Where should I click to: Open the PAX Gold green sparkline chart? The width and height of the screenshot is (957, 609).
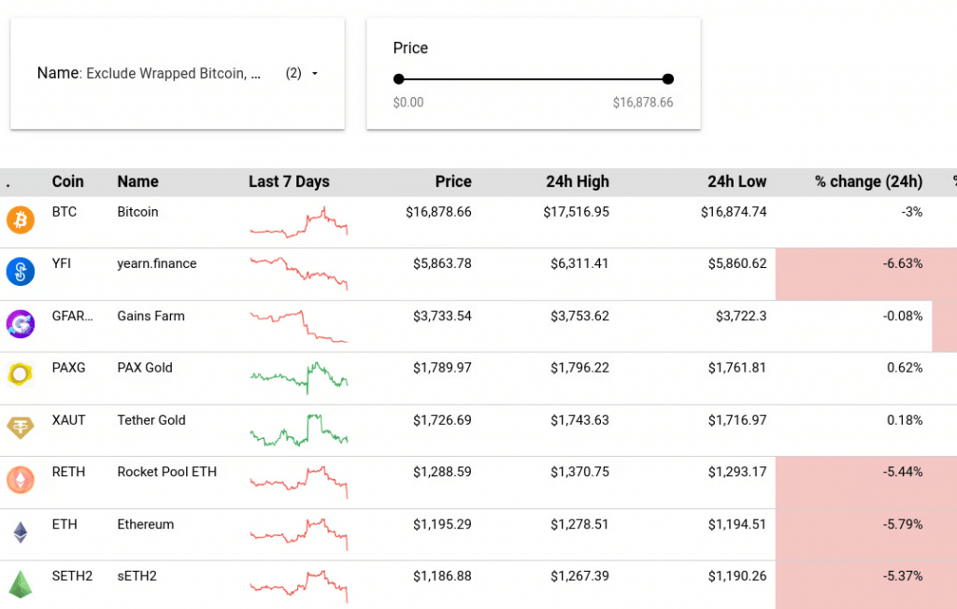[x=299, y=377]
